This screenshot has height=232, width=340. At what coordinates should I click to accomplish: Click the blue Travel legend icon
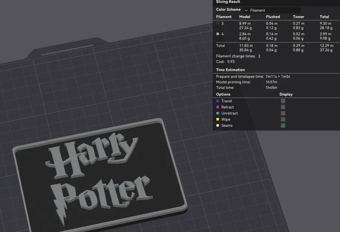point(217,101)
